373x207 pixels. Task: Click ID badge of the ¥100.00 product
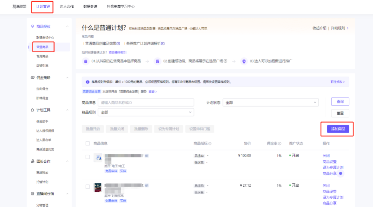click(146, 156)
